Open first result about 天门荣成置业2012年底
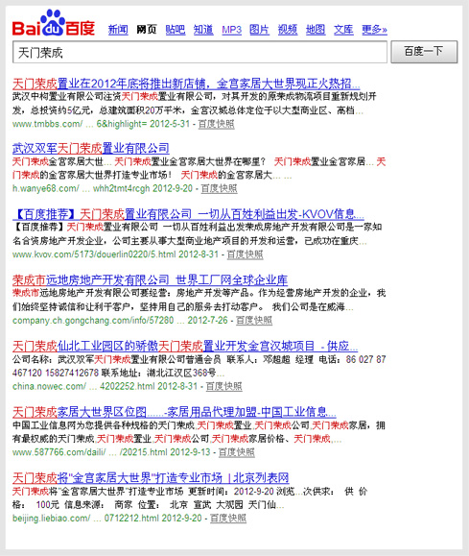The image size is (469, 556). coord(186,84)
